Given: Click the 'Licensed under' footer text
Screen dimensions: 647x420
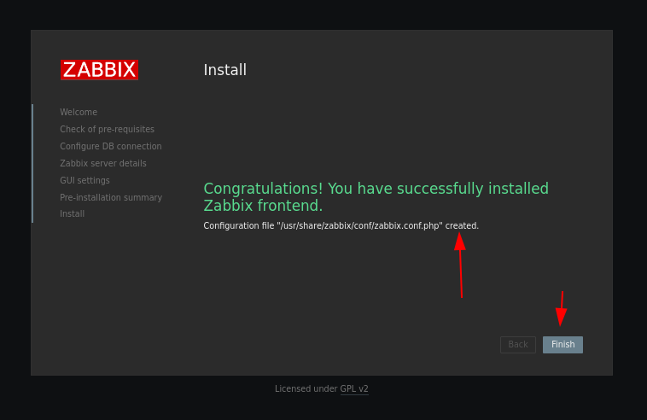Looking at the screenshot, I should pyautogui.click(x=306, y=388).
